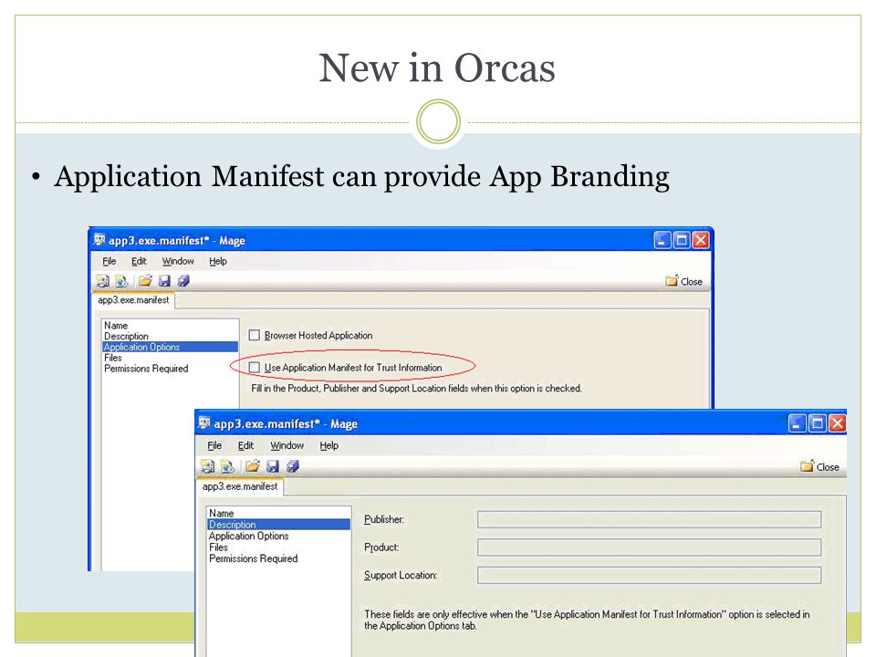
Task: Click the Mage app icon in front title bar
Action: pyautogui.click(x=204, y=422)
